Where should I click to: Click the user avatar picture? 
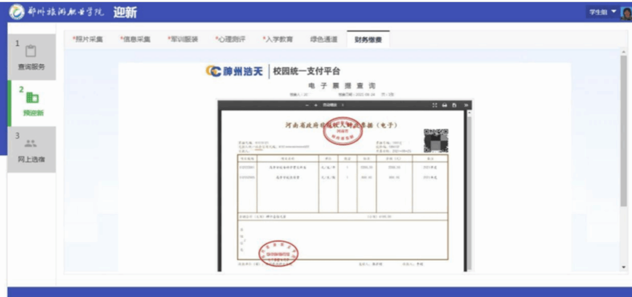pyautogui.click(x=626, y=12)
